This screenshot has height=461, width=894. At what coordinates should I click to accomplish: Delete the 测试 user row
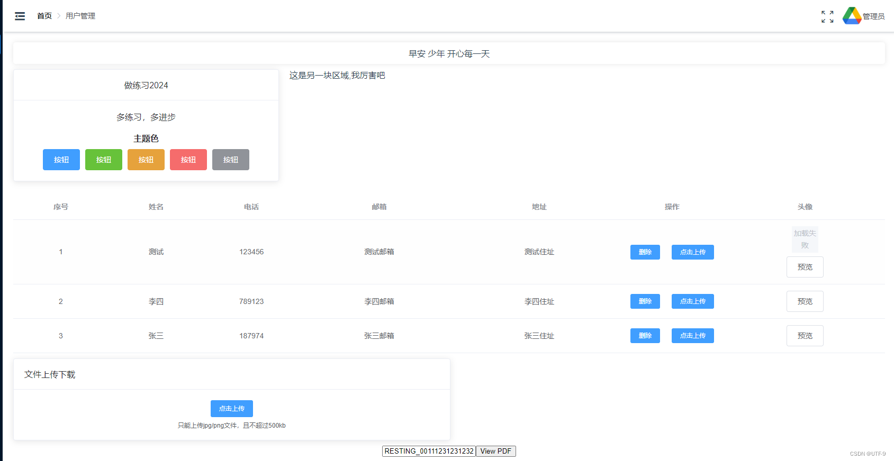[x=645, y=252]
